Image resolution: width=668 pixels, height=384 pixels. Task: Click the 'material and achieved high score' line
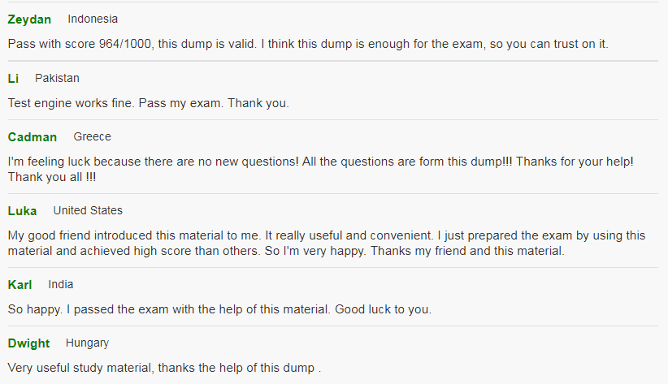[286, 251]
